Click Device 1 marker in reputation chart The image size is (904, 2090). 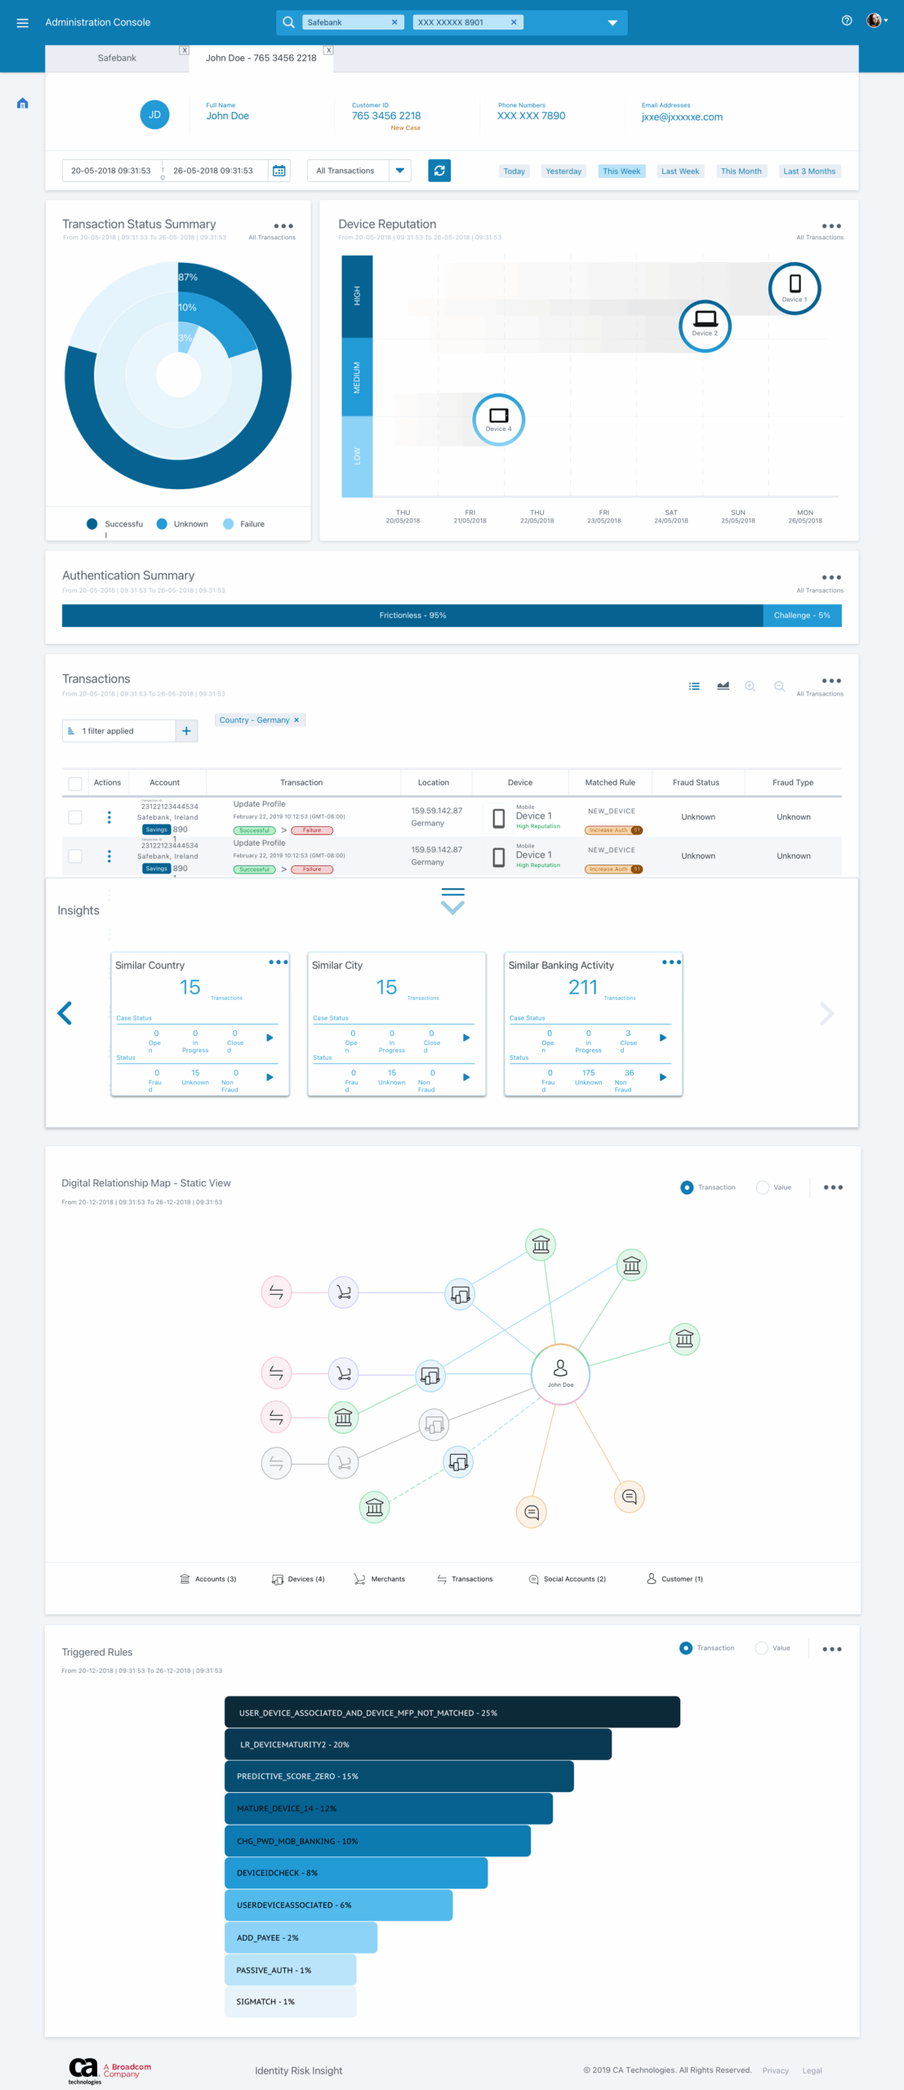[795, 288]
